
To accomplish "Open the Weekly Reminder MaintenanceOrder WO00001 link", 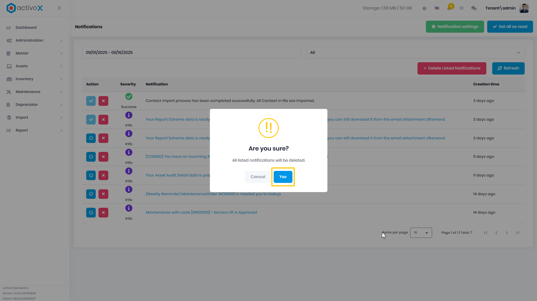I will coord(213,194).
